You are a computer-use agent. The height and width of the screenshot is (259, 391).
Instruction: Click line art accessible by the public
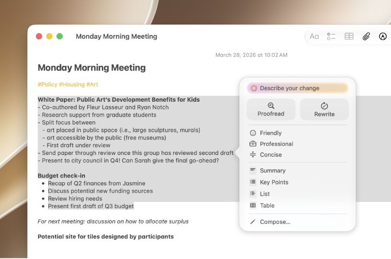click(x=104, y=138)
